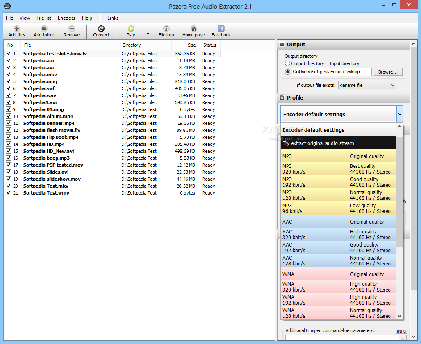Sort list by the Directory column header
Image resolution: width=421 pixels, height=344 pixels.
(x=145, y=45)
